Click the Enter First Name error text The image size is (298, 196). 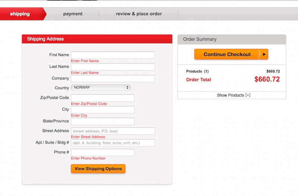(x=85, y=61)
